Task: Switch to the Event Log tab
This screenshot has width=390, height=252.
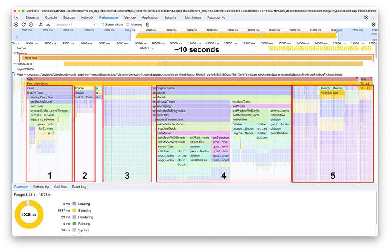Action: [x=79, y=187]
